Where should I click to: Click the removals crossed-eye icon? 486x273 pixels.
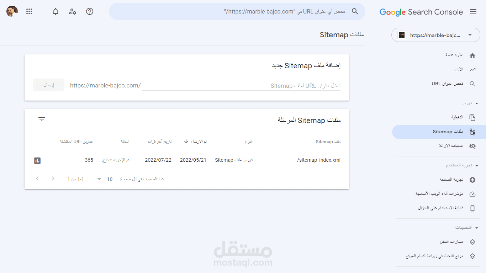click(472, 146)
